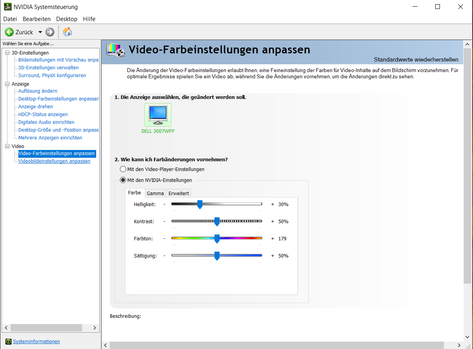Image resolution: width=473 pixels, height=349 pixels.
Task: Click the minus sign beside Farbton
Action: (164, 238)
